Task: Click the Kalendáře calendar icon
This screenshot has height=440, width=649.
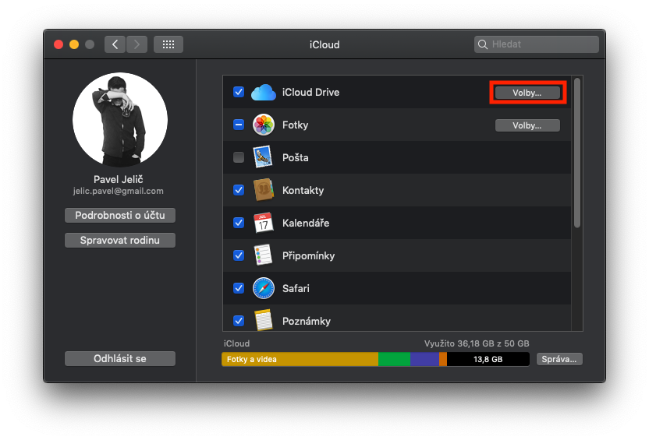Action: [263, 223]
